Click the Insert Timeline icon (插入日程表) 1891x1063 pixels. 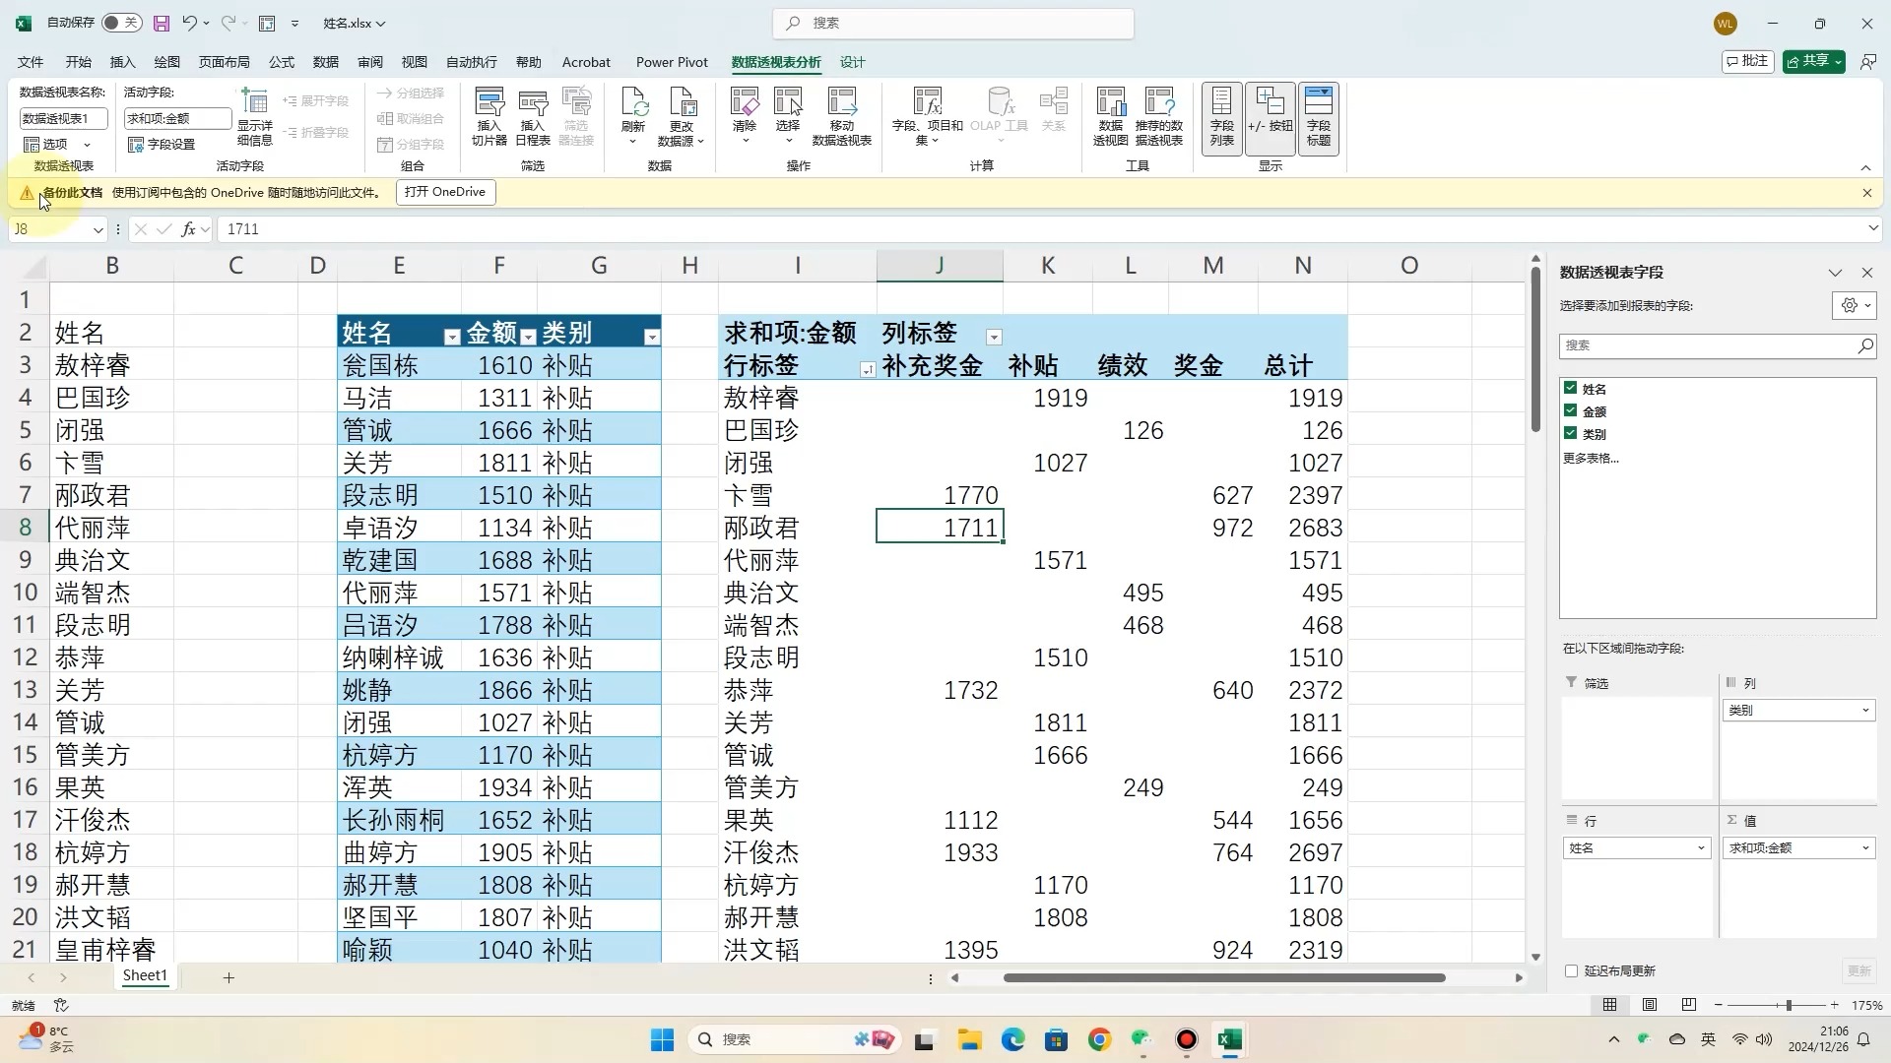532,103
